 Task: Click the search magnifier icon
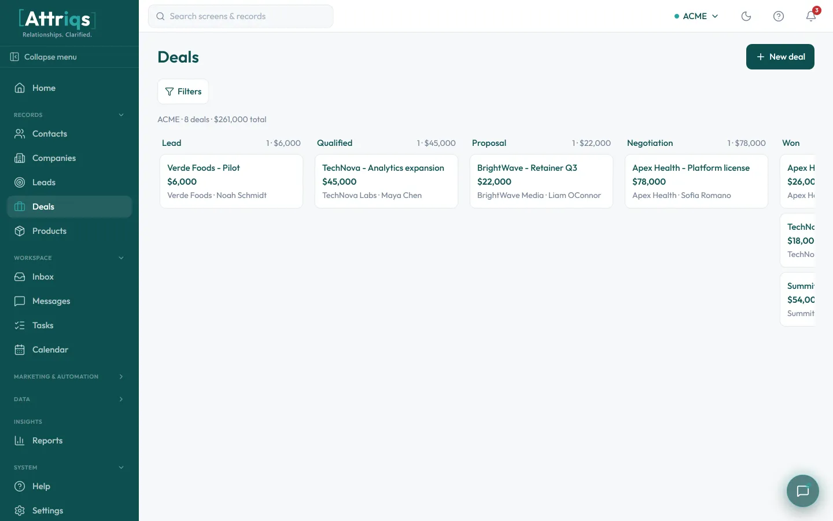pos(160,16)
